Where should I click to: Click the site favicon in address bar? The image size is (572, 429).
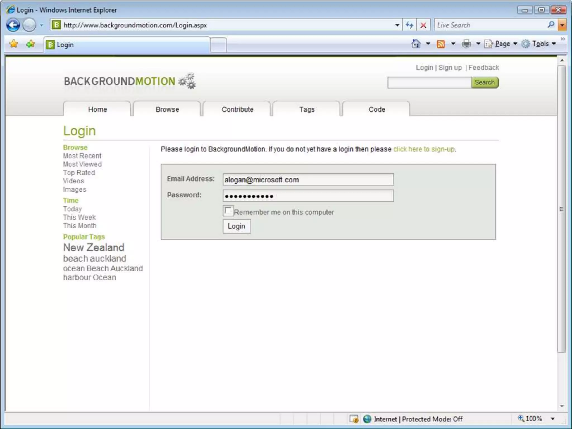click(x=56, y=25)
